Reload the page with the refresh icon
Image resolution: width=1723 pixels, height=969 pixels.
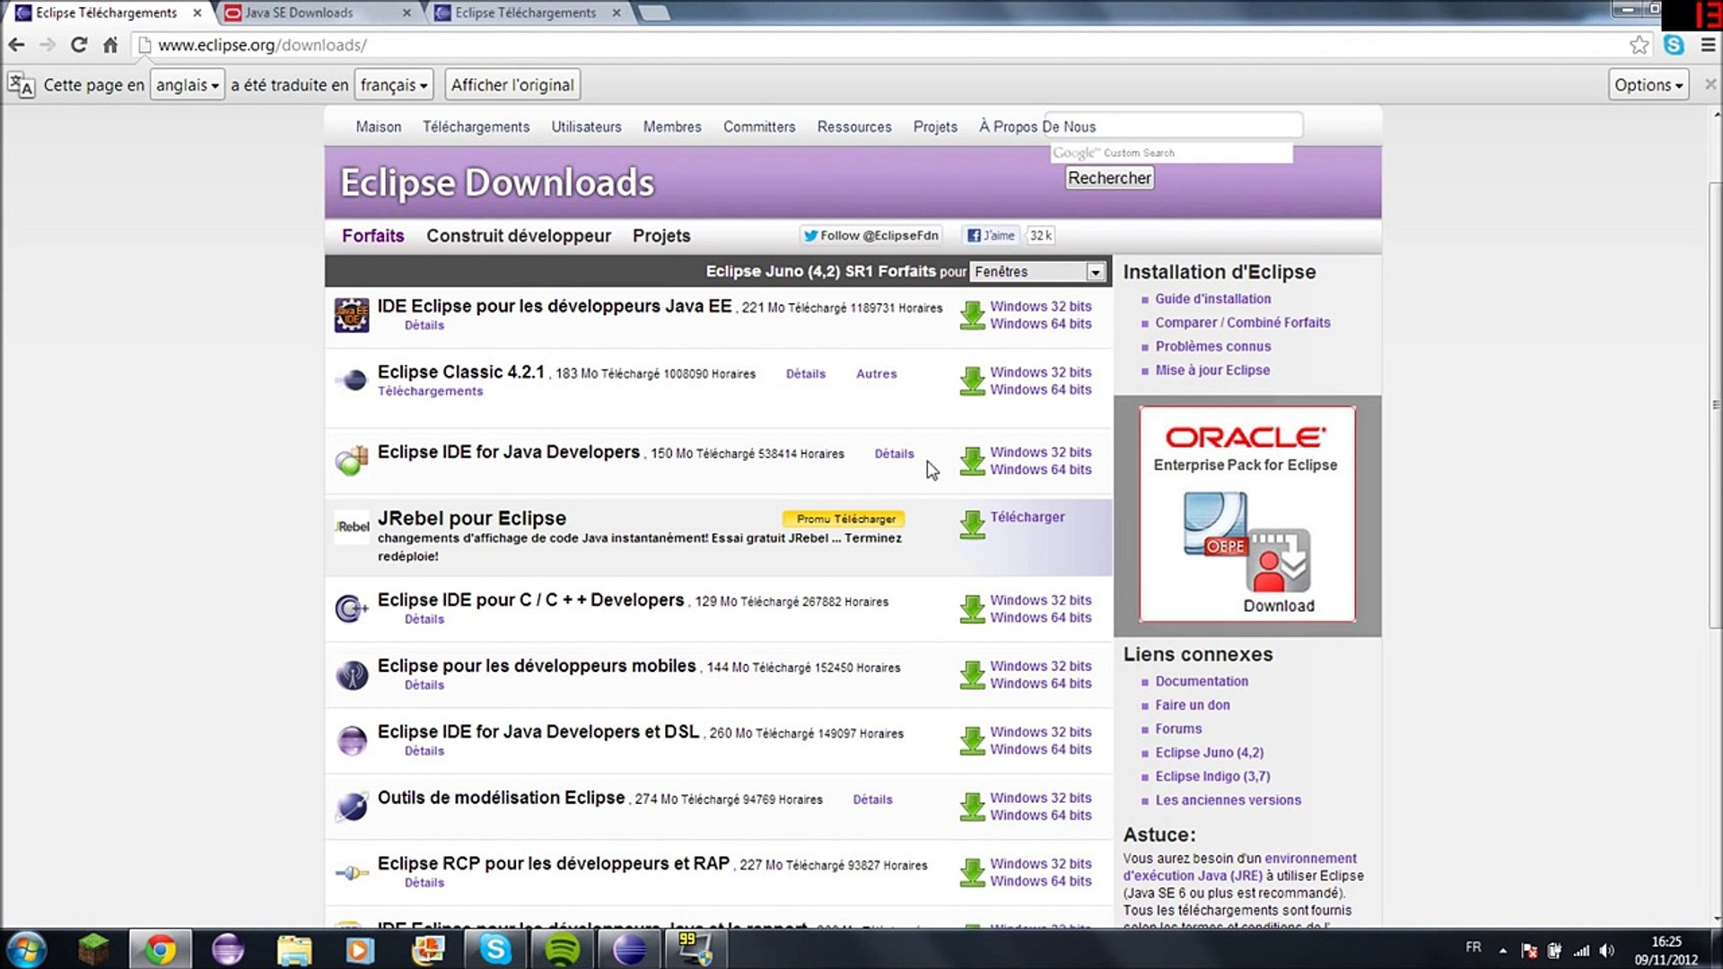pyautogui.click(x=79, y=45)
